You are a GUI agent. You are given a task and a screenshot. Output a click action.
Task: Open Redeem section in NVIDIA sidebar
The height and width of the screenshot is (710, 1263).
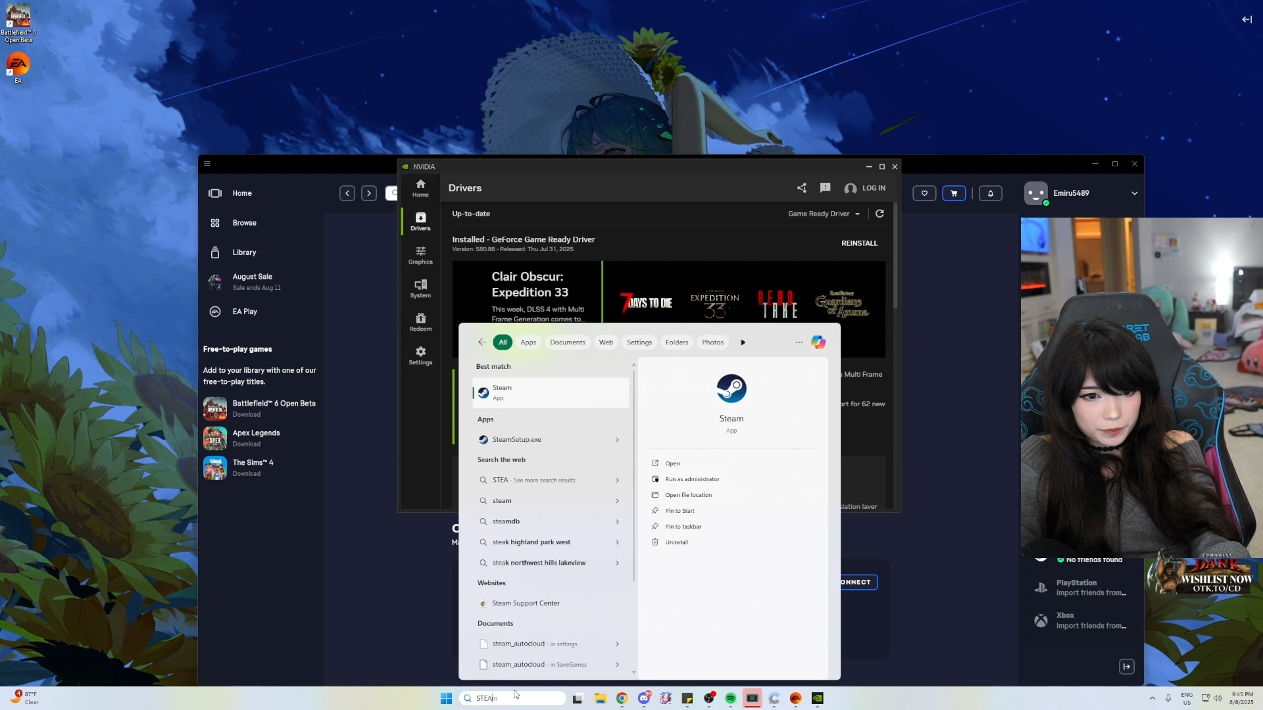(420, 322)
